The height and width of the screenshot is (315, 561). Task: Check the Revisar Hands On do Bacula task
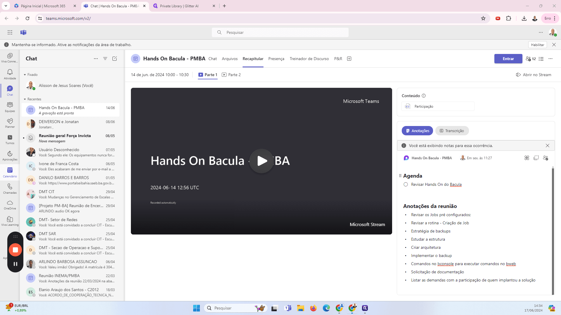pos(406,184)
